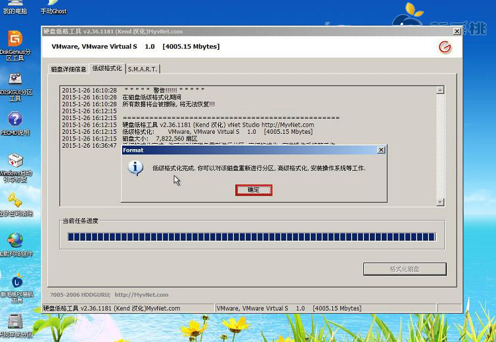
Task: Select the 低级格式化 tab
Action: pyautogui.click(x=107, y=68)
